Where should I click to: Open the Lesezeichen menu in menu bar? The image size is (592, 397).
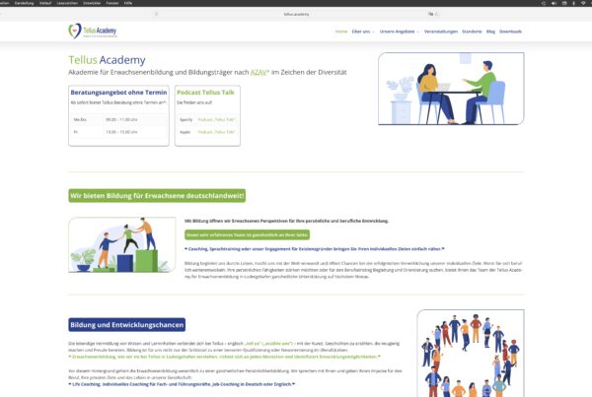click(67, 3)
